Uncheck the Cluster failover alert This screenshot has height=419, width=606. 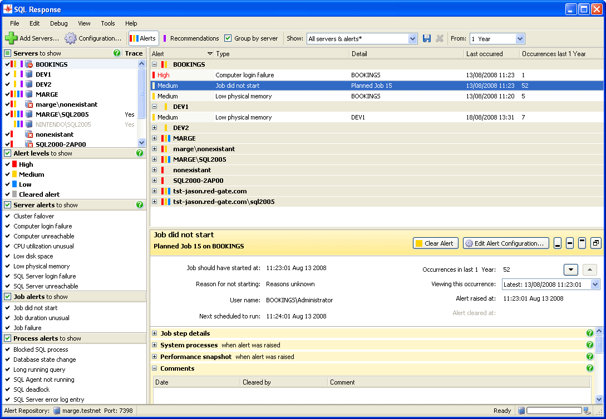[x=7, y=216]
